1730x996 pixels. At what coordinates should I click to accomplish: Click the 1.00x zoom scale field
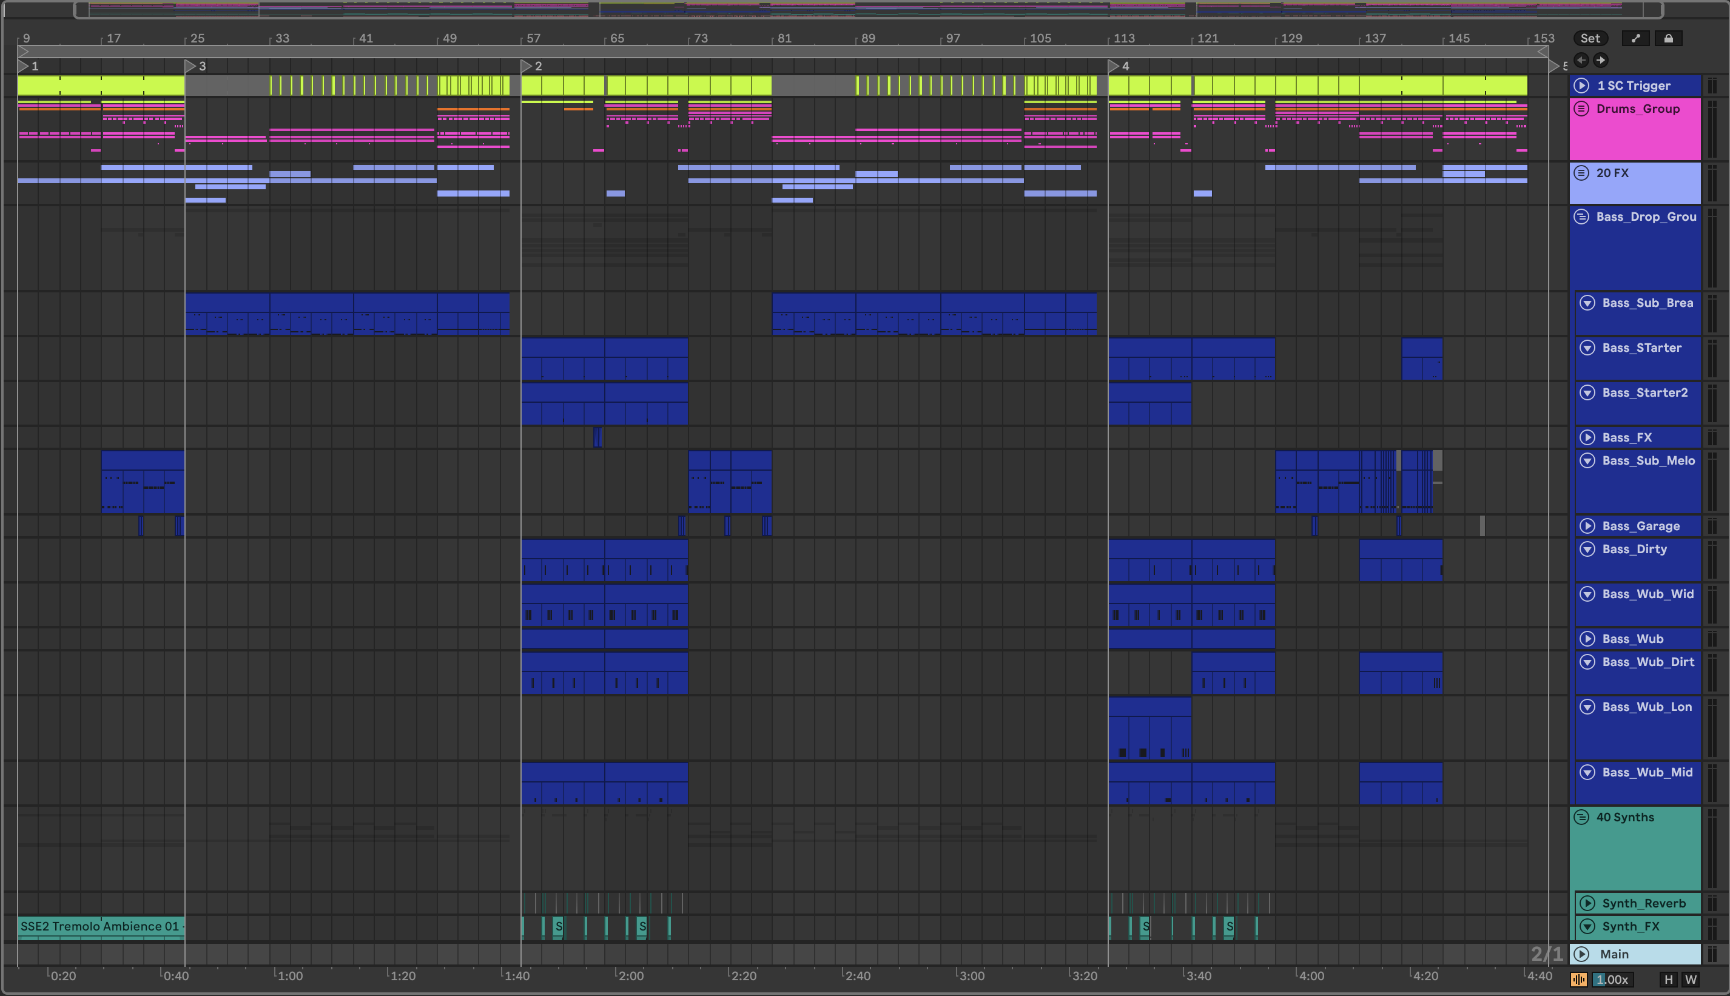tap(1613, 980)
